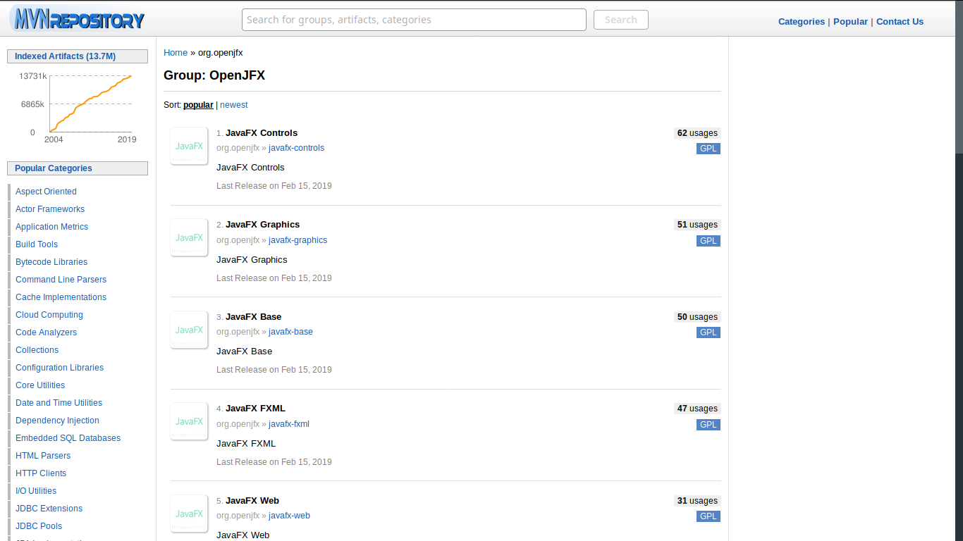The height and width of the screenshot is (541, 963).
Task: Open the JavaFX Base title link
Action: click(253, 317)
